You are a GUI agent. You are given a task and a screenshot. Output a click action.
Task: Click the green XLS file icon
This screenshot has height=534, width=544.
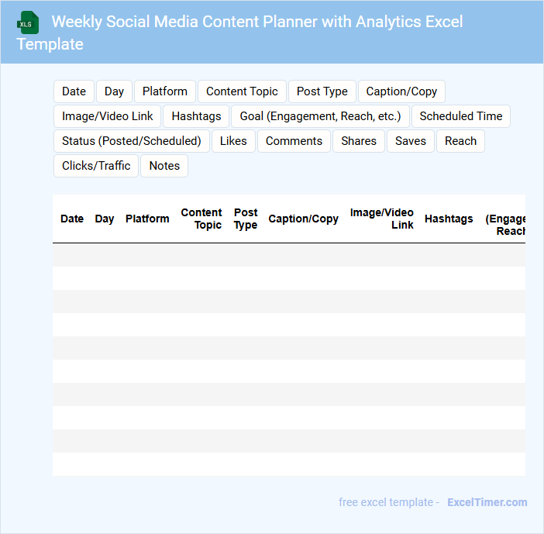[x=29, y=22]
